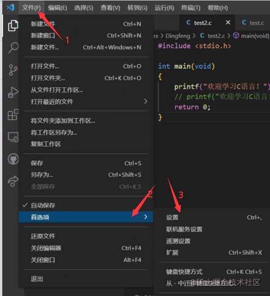Click the int main(void) code line
The height and width of the screenshot is (296, 270).
186,67
